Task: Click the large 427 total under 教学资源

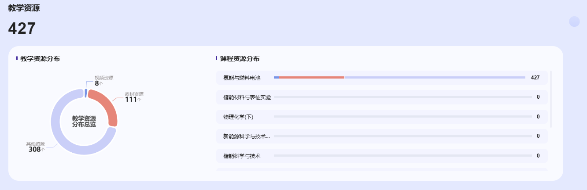Action: (22, 29)
